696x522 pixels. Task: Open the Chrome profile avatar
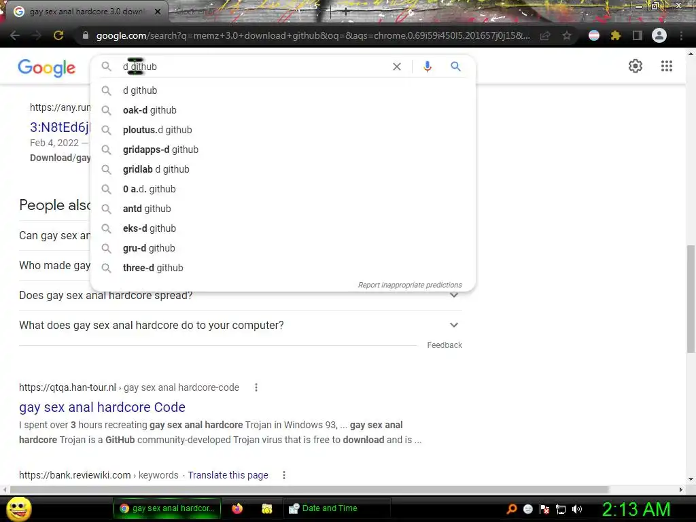[659, 35]
